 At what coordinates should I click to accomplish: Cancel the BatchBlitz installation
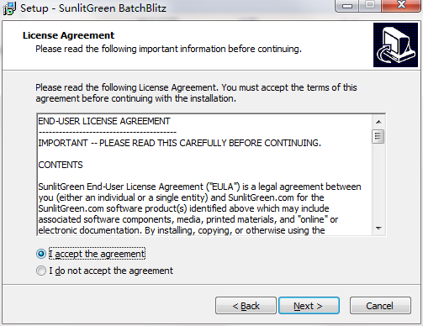(380, 306)
